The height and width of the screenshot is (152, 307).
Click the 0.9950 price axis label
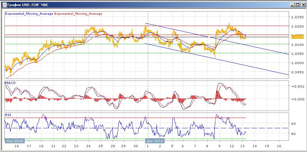(x=297, y=72)
